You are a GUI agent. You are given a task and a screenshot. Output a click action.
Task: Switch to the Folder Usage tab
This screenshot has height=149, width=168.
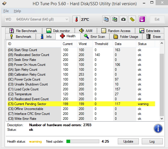[x=126, y=37]
